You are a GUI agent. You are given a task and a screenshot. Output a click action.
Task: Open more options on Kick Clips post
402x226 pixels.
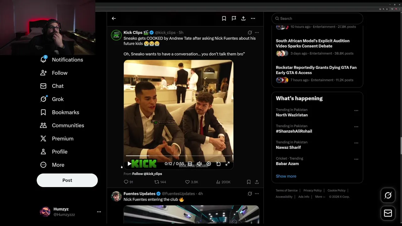click(257, 33)
